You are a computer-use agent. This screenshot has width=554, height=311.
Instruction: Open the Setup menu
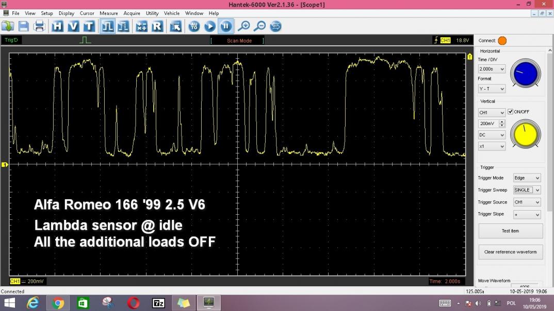[x=46, y=13]
